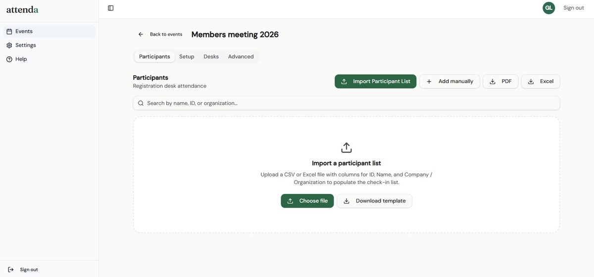Switch to the Advanced tab
This screenshot has height=277, width=594.
(241, 56)
